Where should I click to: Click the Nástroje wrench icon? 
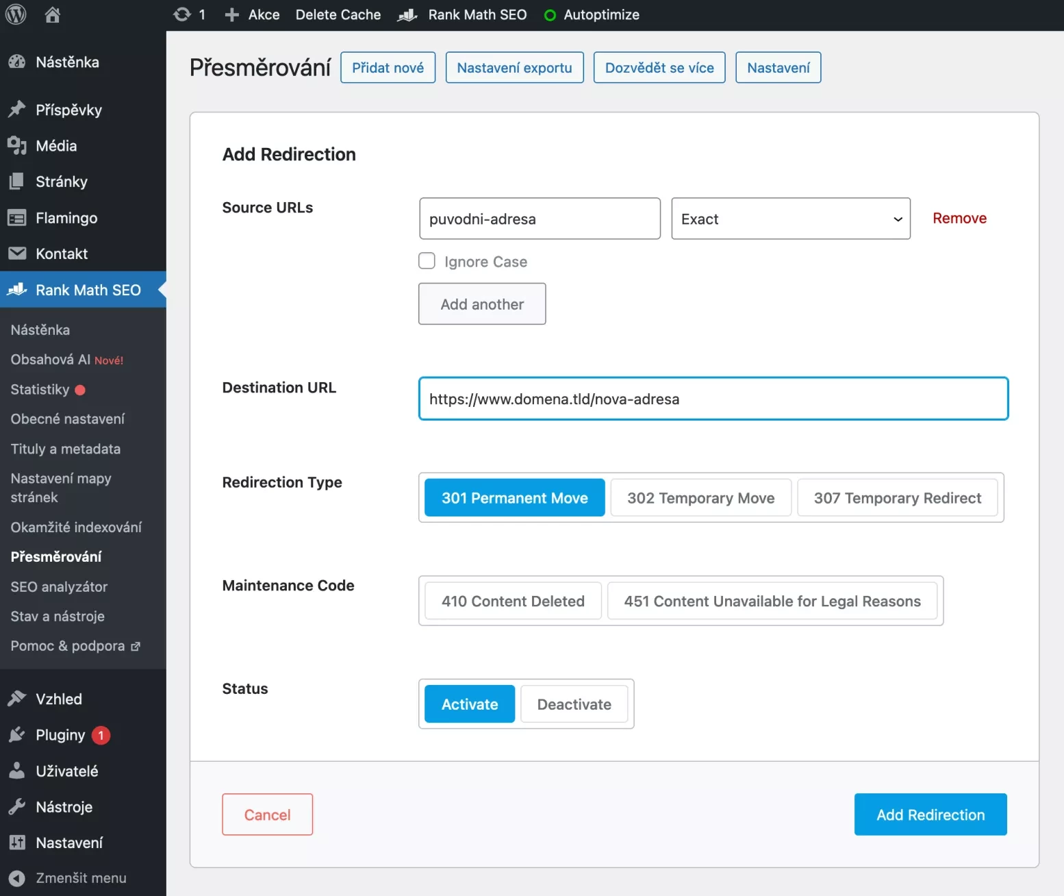pyautogui.click(x=17, y=807)
